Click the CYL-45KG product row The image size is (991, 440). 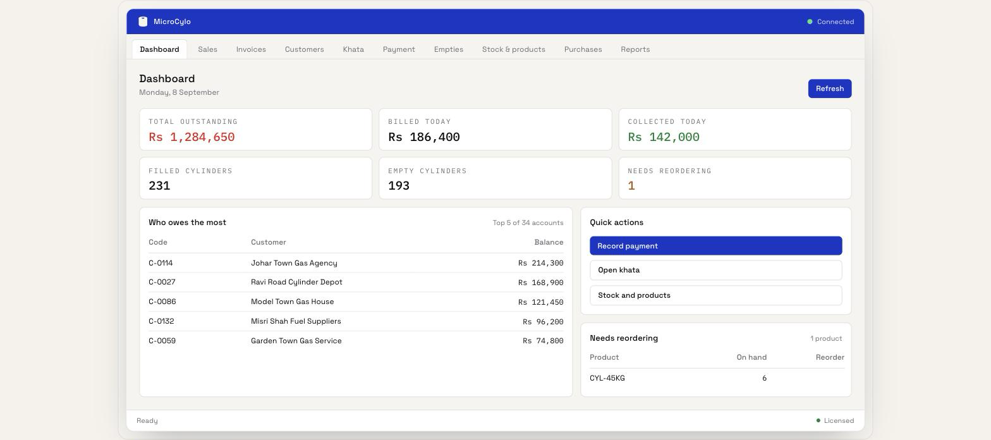pos(717,378)
